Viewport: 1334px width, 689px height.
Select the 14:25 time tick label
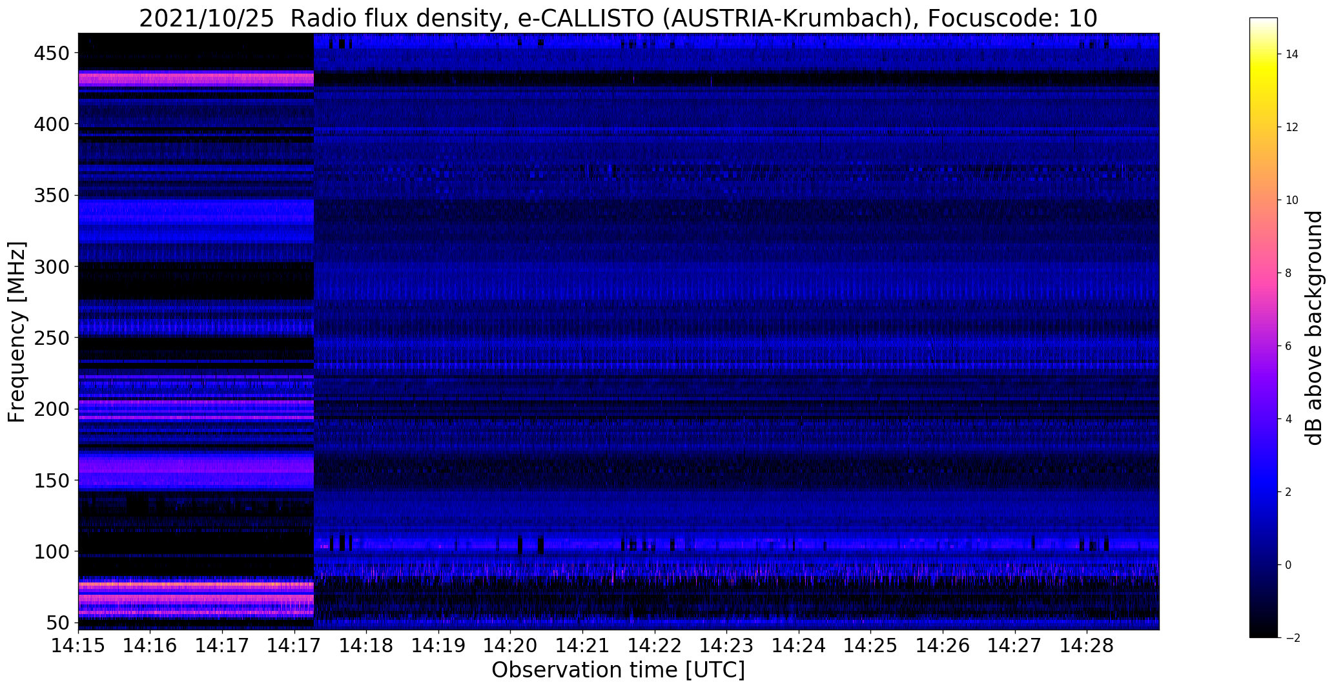[870, 646]
